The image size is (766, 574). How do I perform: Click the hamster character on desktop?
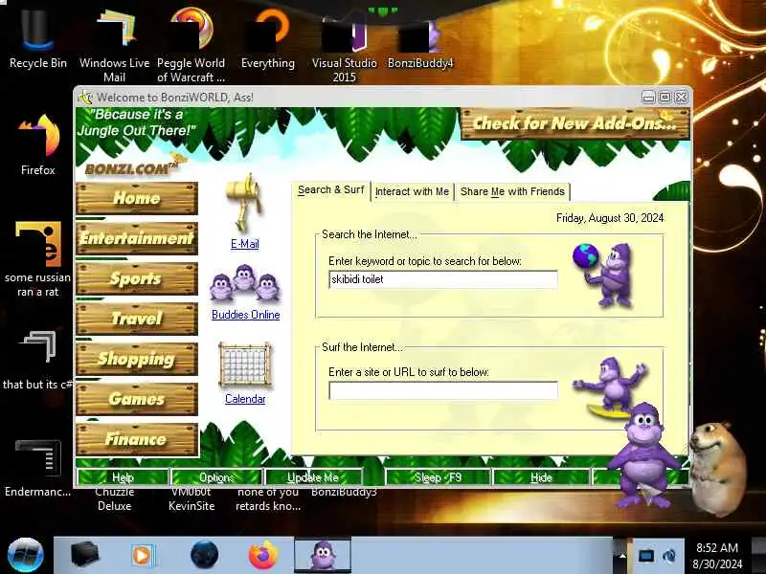719,469
